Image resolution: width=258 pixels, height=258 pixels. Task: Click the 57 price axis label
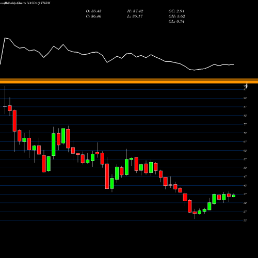(x=245, y=159)
